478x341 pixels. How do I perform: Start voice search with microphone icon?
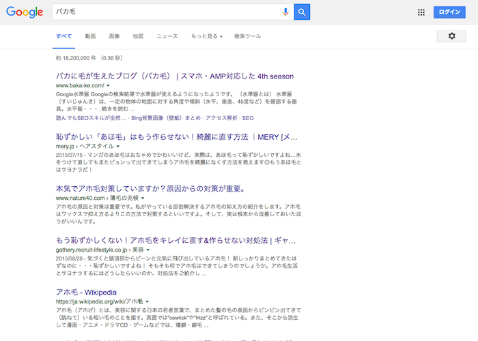pyautogui.click(x=285, y=12)
